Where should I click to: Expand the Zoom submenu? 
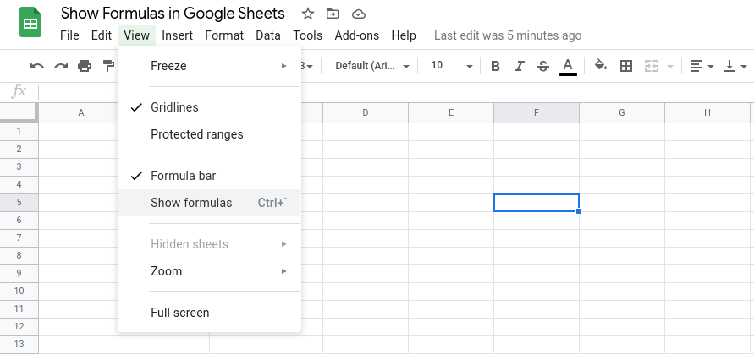(x=209, y=271)
